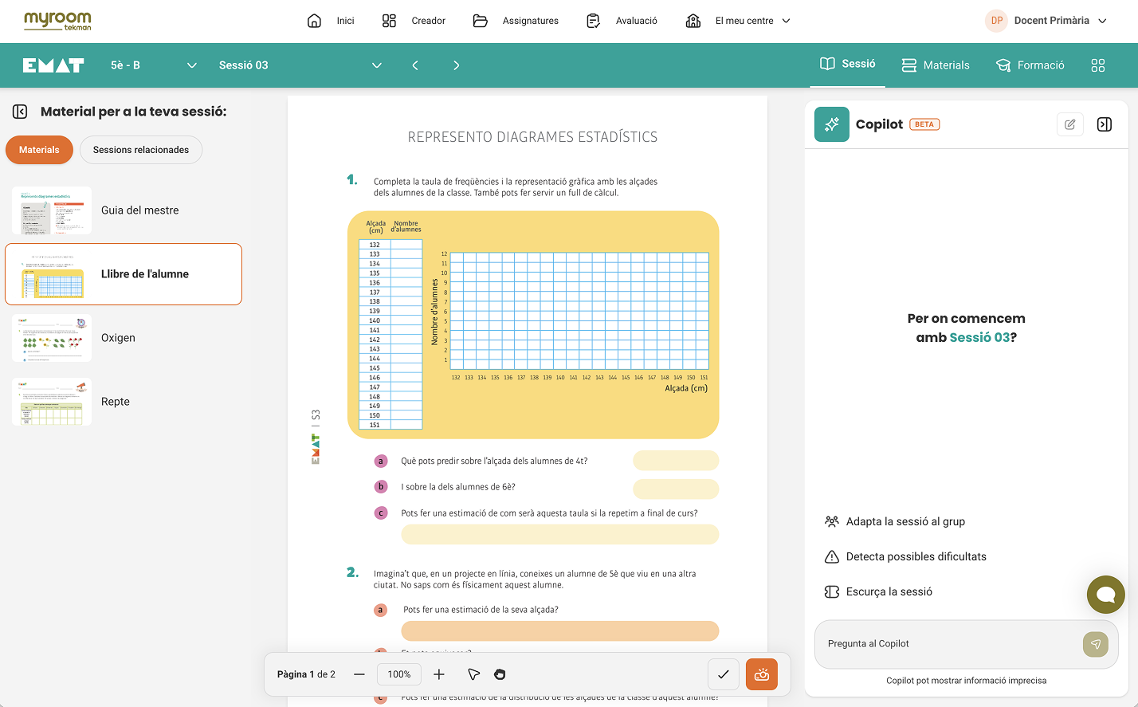Send the Copilot message arrow button
Screen dimensions: 1138x707
pyautogui.click(x=1096, y=644)
